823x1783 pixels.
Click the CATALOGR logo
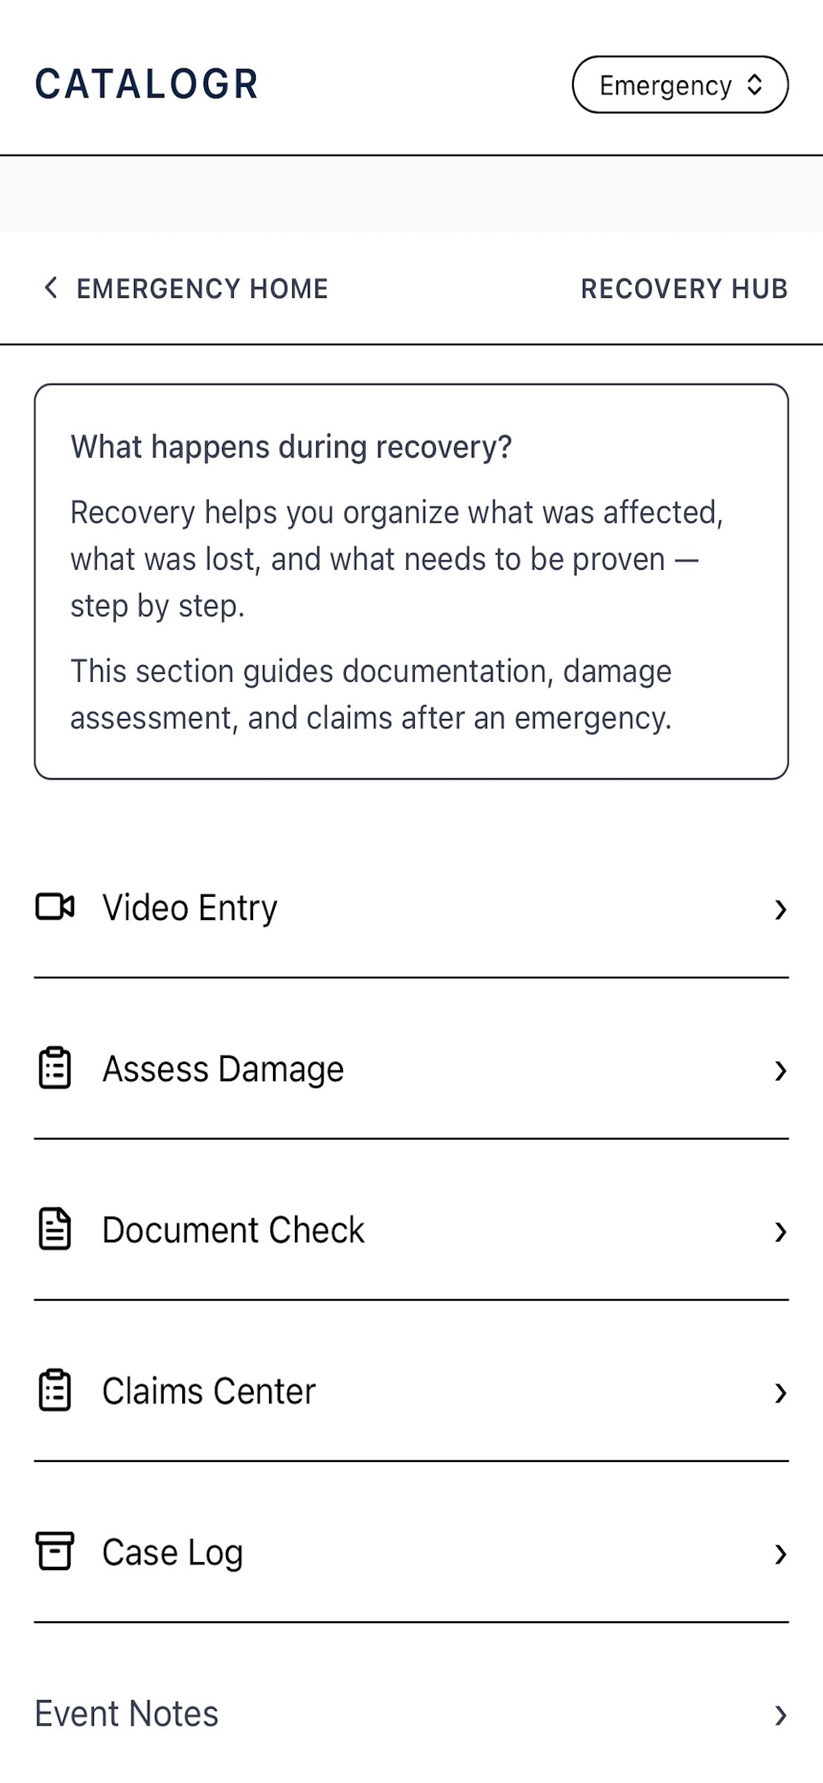click(x=146, y=84)
